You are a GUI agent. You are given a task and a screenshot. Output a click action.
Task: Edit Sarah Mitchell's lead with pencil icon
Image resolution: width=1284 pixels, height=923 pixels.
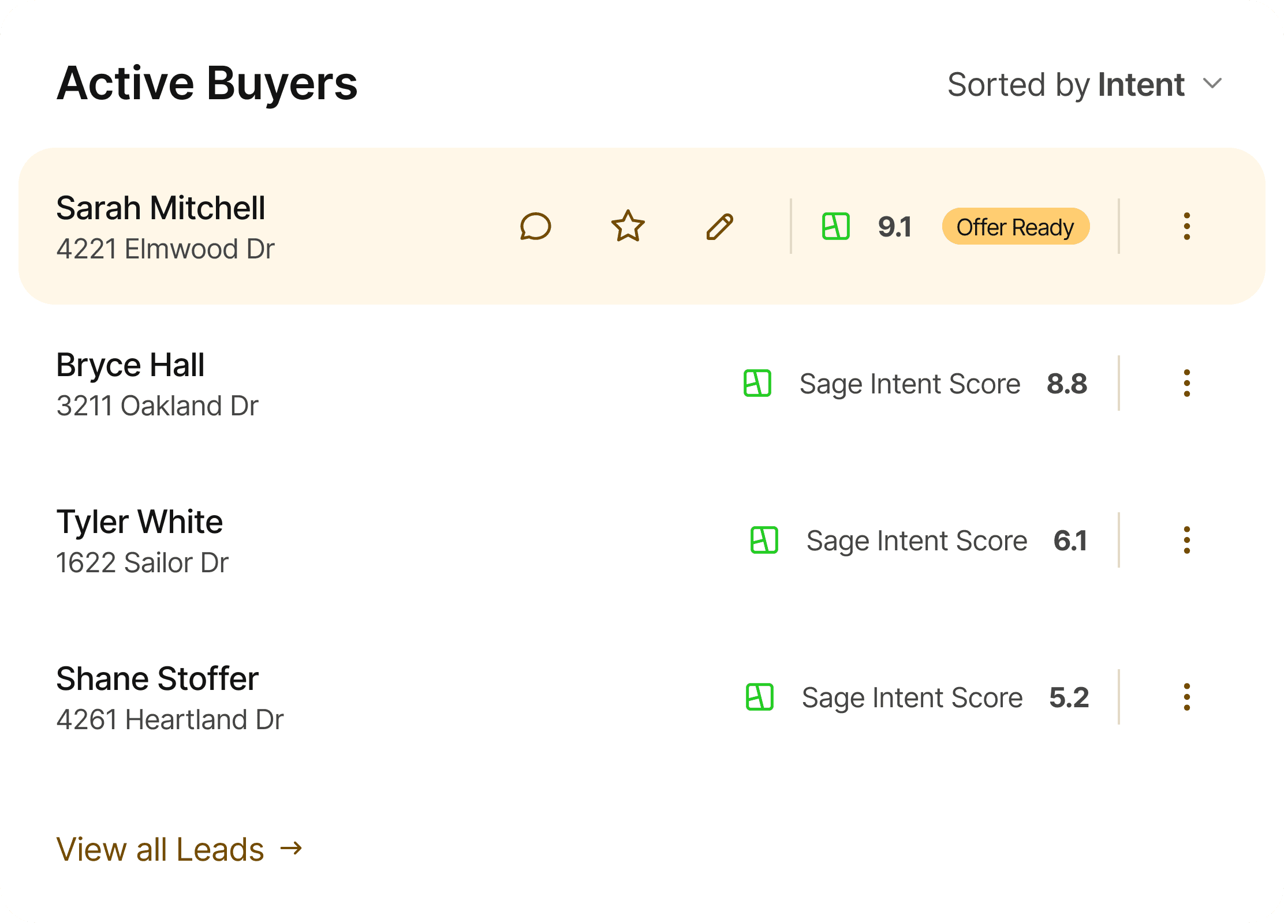coord(719,226)
